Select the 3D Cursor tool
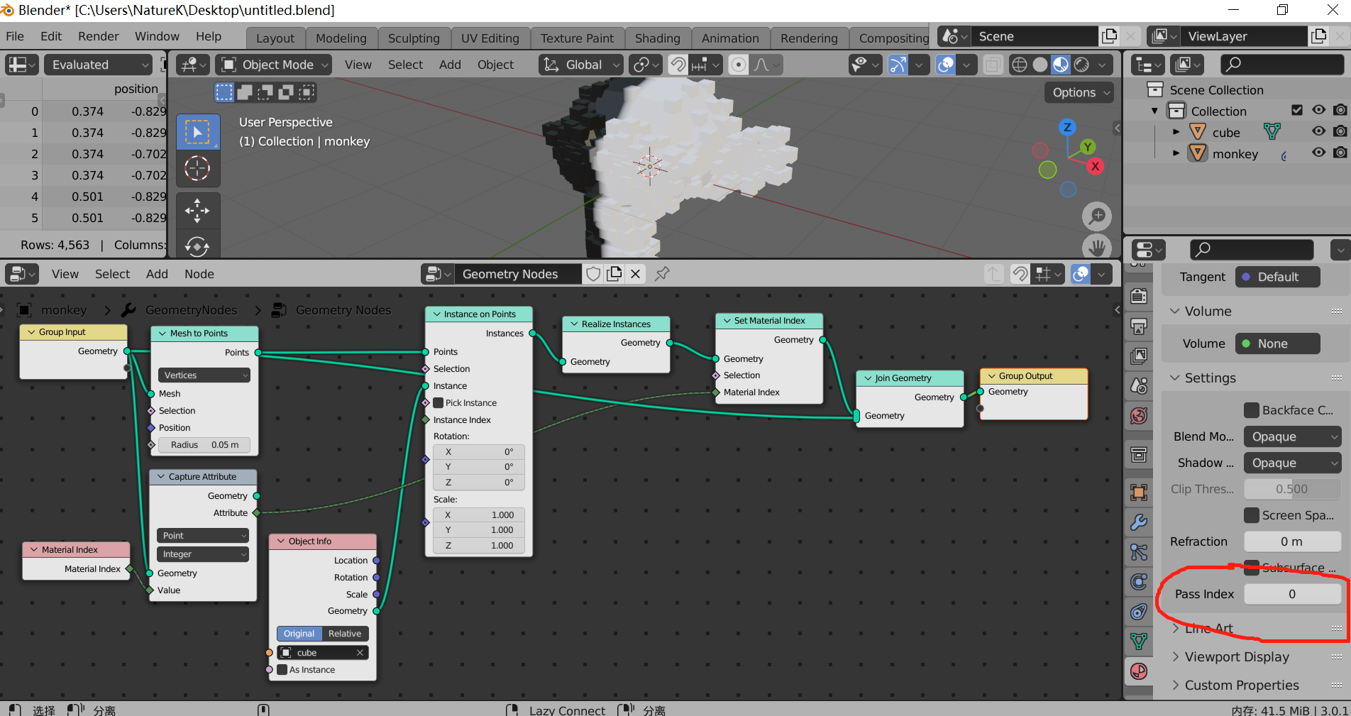Screen dimensions: 1351x716 197,169
